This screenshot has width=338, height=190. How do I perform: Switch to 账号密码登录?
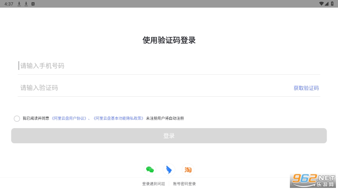click(x=185, y=184)
